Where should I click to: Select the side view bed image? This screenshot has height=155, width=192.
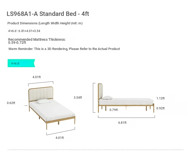tap(126, 98)
